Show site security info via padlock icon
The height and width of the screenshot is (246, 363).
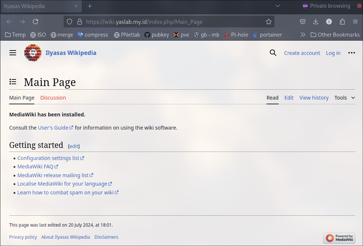[80, 22]
